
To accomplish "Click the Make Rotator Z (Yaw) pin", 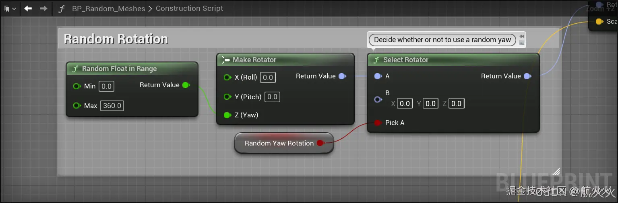I will tap(227, 115).
